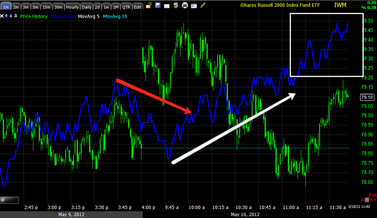Click the gray scroll handle at bottom-left

(x=9, y=200)
